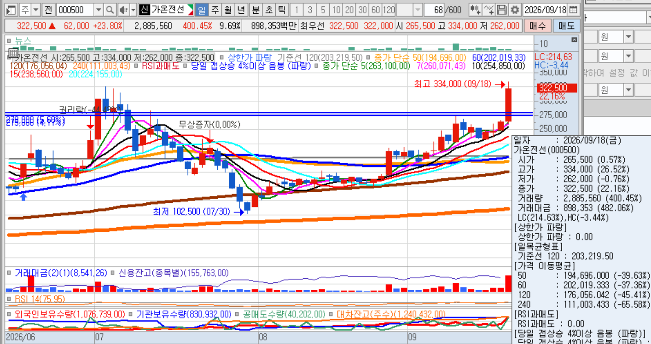The image size is (651, 344).
Task: Open the add-indicator candle icon
Action: [x=476, y=10]
